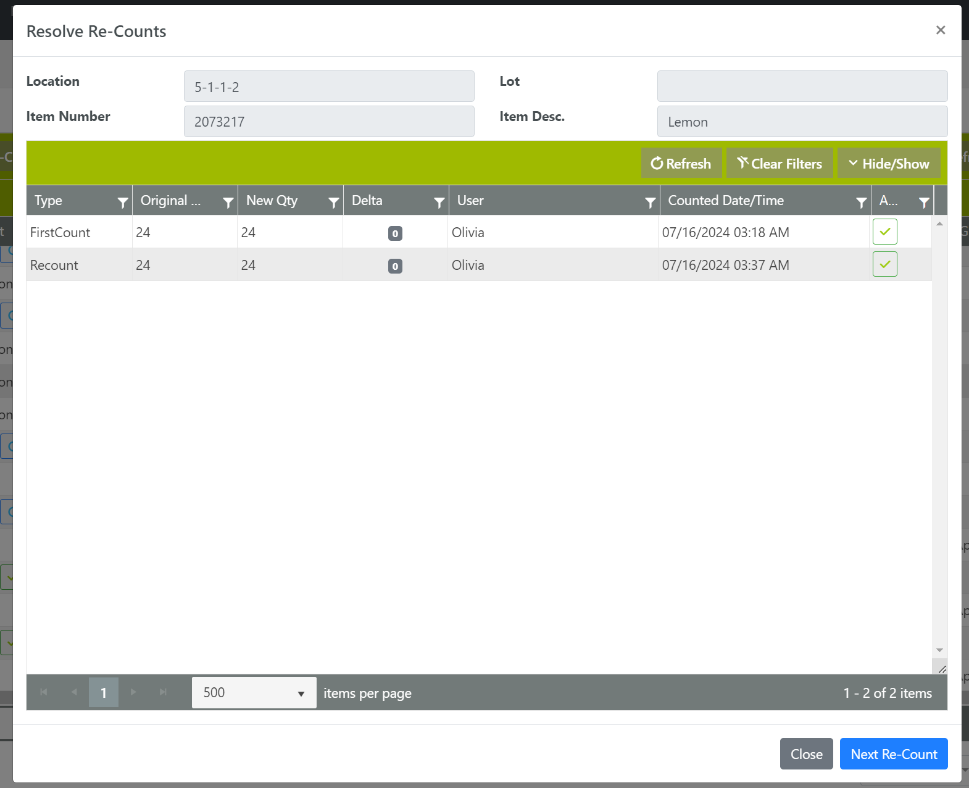This screenshot has height=788, width=969.
Task: Open filter for Counted Date/Time column
Action: pyautogui.click(x=861, y=202)
